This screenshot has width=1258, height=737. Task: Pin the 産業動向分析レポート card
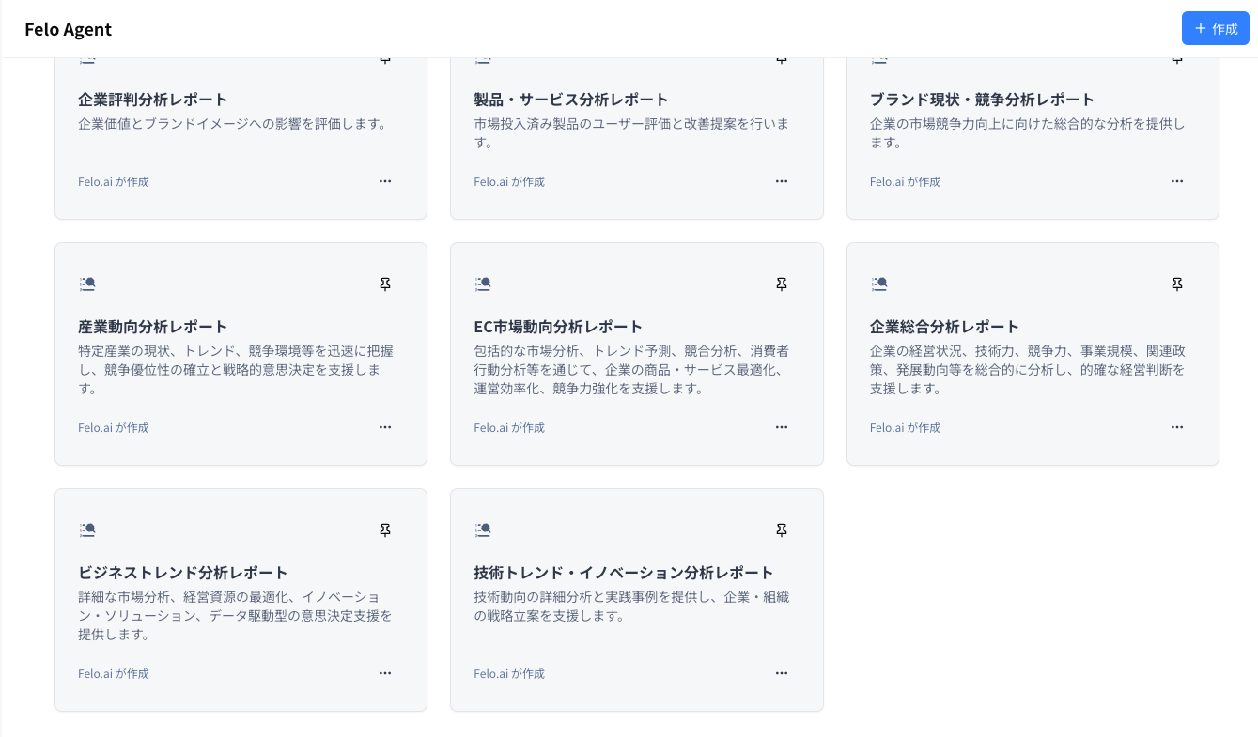pyautogui.click(x=385, y=284)
